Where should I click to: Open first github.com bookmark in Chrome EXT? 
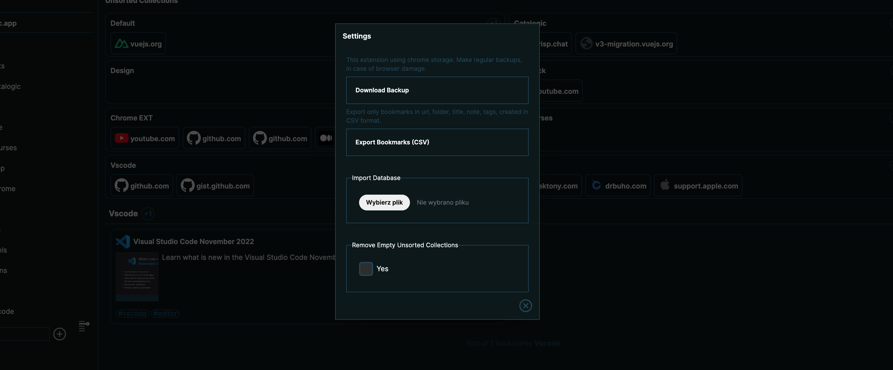click(x=214, y=138)
